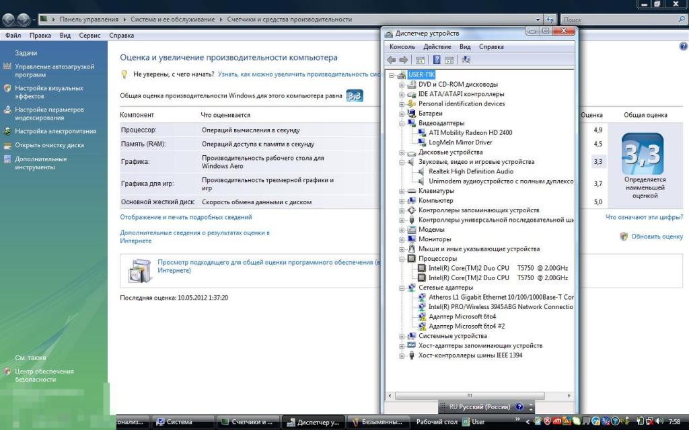Screen dimensions: 689x430
Task: Click the round help icon in performance window
Action: coord(684,46)
